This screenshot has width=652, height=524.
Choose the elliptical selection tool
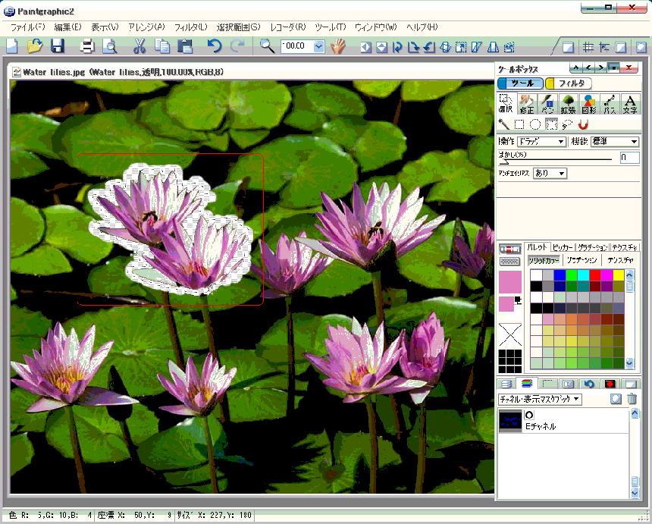(x=535, y=124)
